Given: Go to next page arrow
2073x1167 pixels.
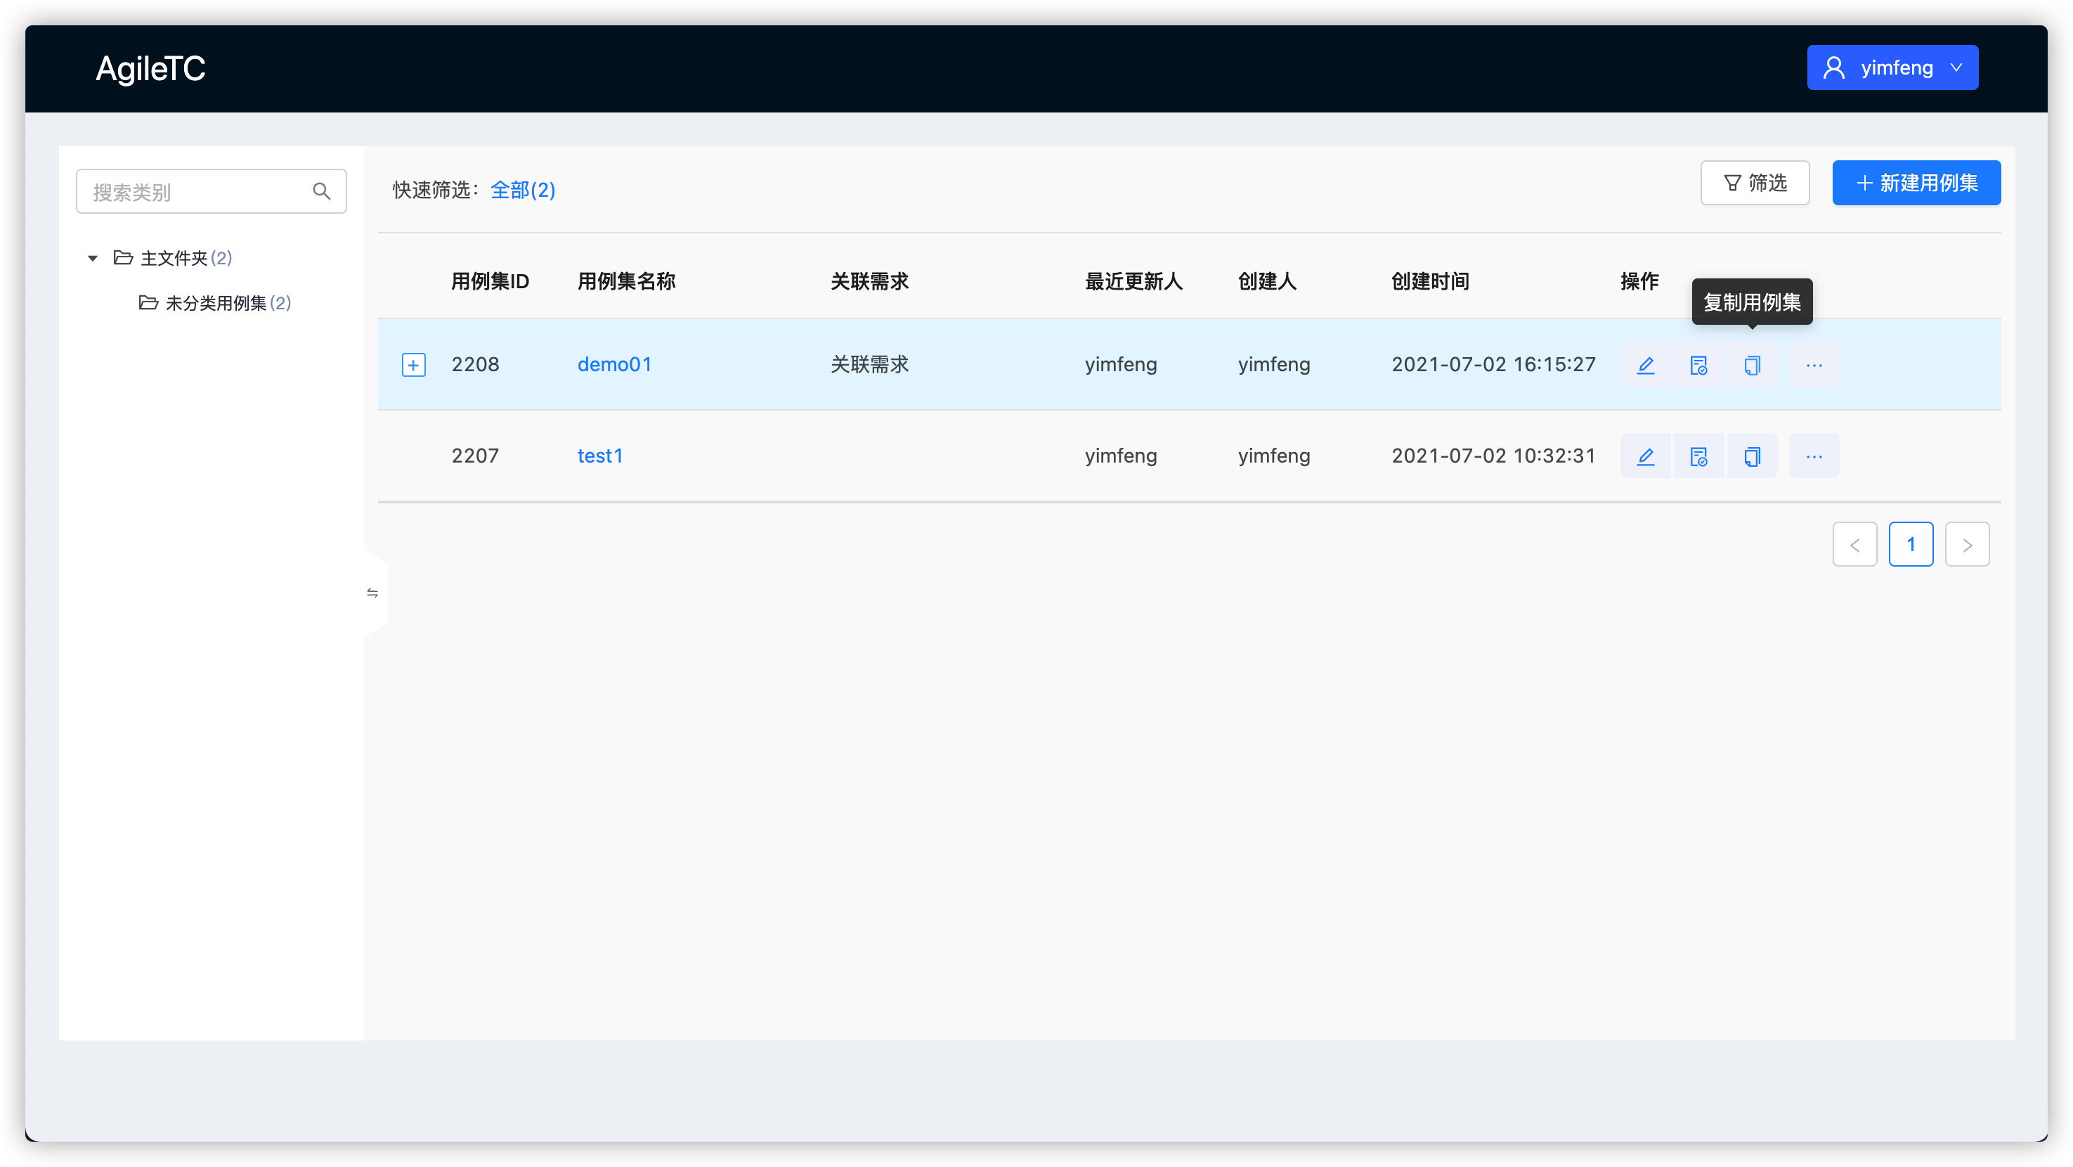Looking at the screenshot, I should [1967, 545].
